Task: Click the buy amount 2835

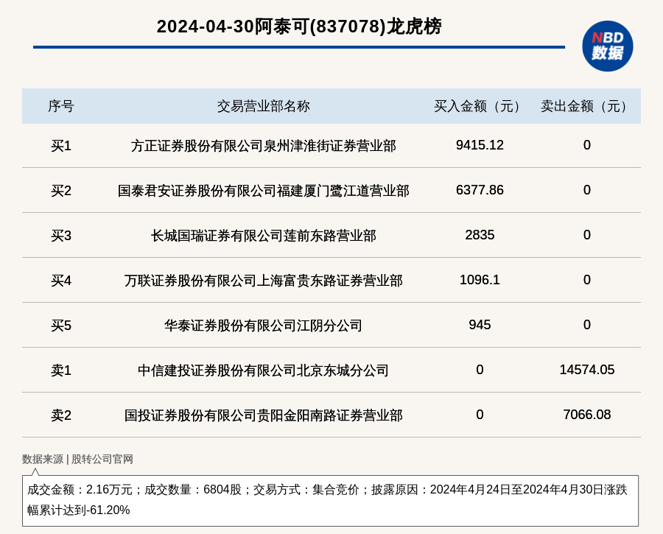Action: click(480, 235)
